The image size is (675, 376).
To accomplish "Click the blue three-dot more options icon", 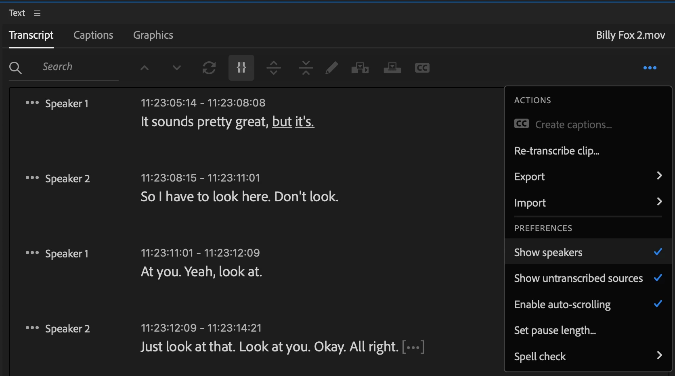I will tap(650, 68).
